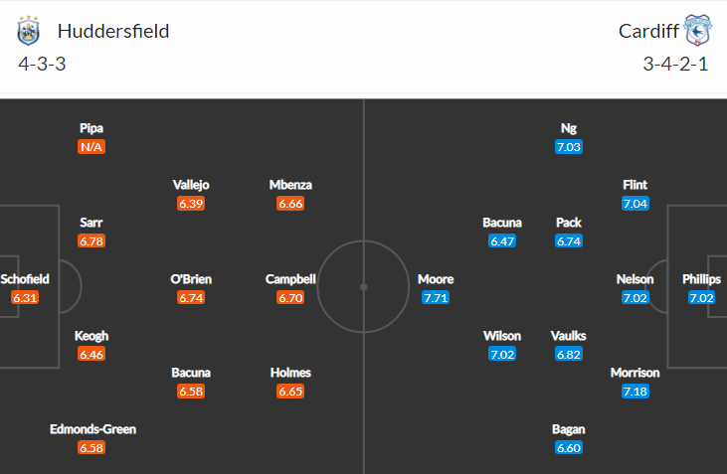
Task: Click the Cardiff club crest icon
Action: (x=698, y=30)
